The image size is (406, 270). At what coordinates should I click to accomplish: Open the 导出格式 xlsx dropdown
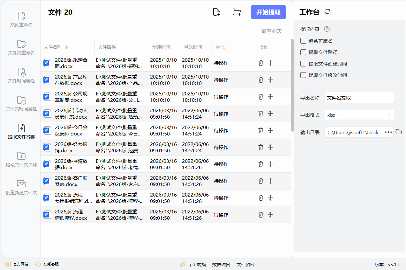(x=359, y=115)
